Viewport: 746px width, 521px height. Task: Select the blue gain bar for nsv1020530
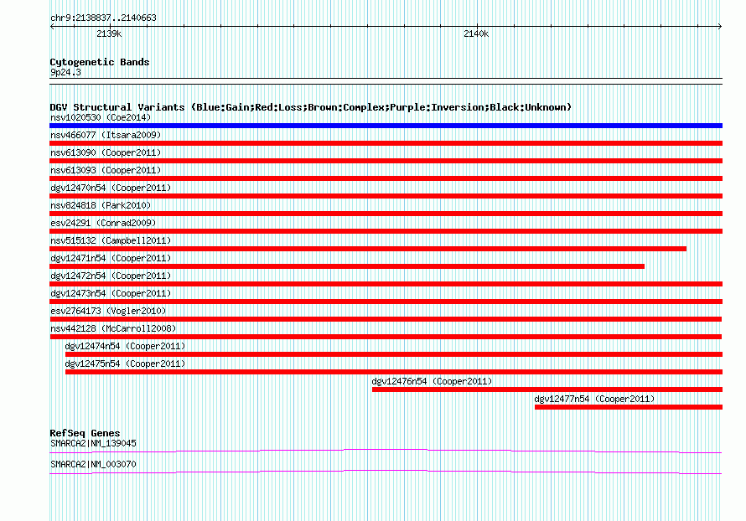pos(386,126)
